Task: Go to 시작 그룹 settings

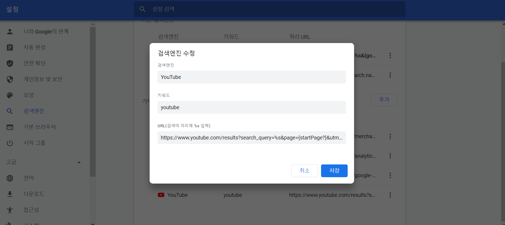Action: [35, 143]
